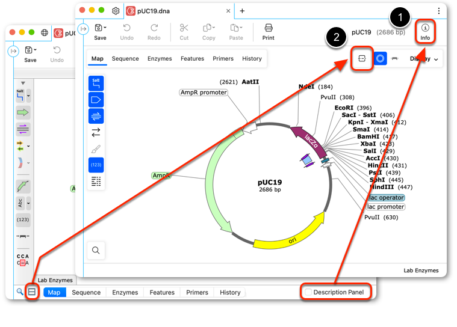Click the green feature arrow in back window
Viewport: 457px width, 327px height.
pyautogui.click(x=23, y=112)
